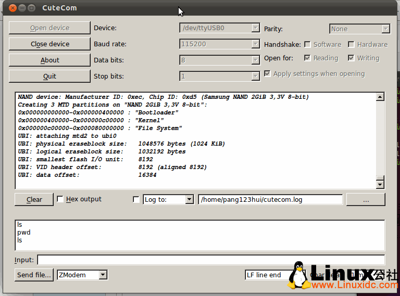Toggle Hardware handshake checkbox

click(351, 45)
